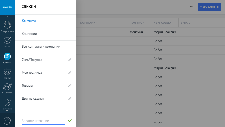Edit the Счет/Покупка list name

point(70,60)
